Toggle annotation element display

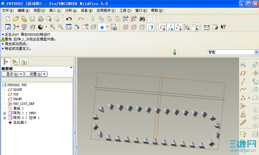[195, 27]
